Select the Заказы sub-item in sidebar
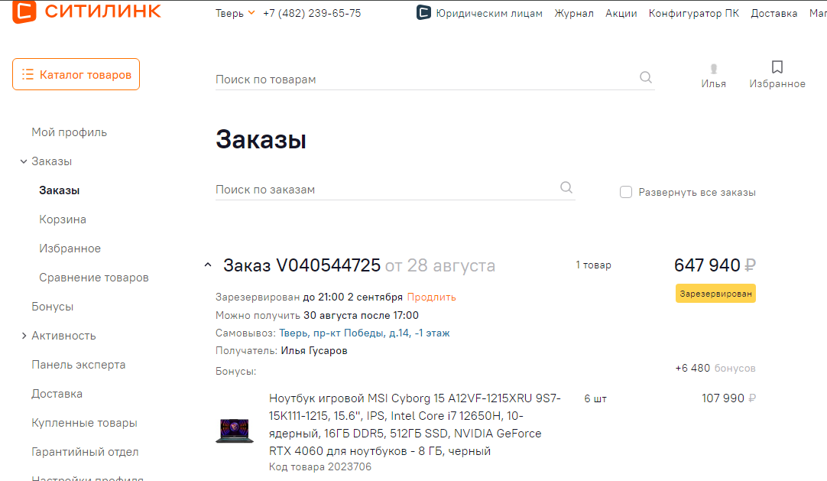The image size is (827, 481). pyautogui.click(x=59, y=190)
